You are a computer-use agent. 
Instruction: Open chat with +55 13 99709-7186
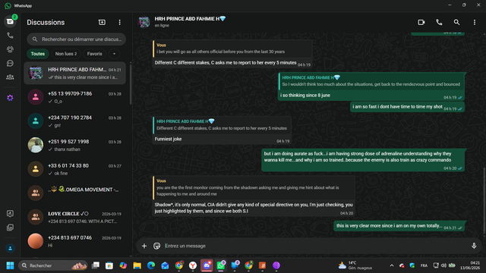pos(74,97)
